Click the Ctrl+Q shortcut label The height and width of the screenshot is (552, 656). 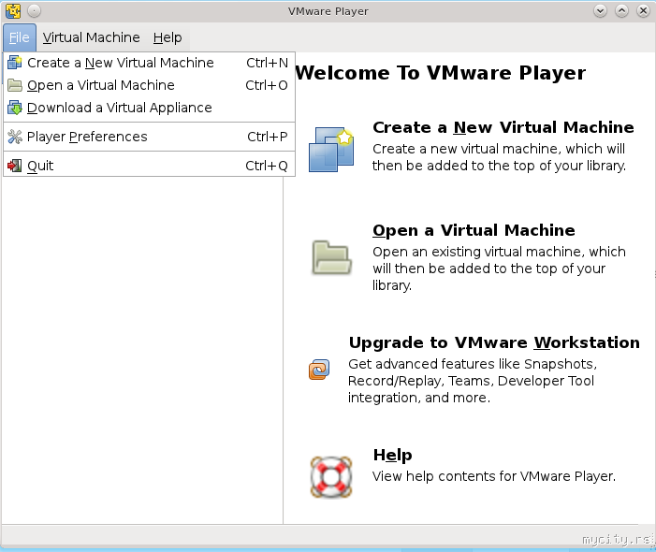click(x=267, y=166)
